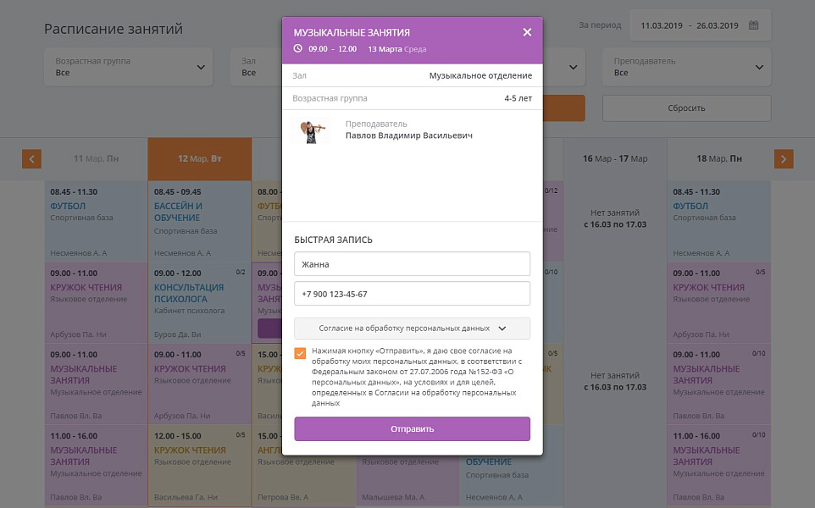Click the Сбросить button
The height and width of the screenshot is (508, 815).
tap(686, 108)
